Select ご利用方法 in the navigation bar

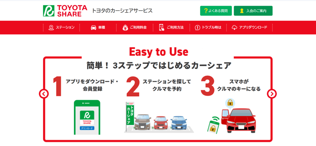click(x=171, y=28)
